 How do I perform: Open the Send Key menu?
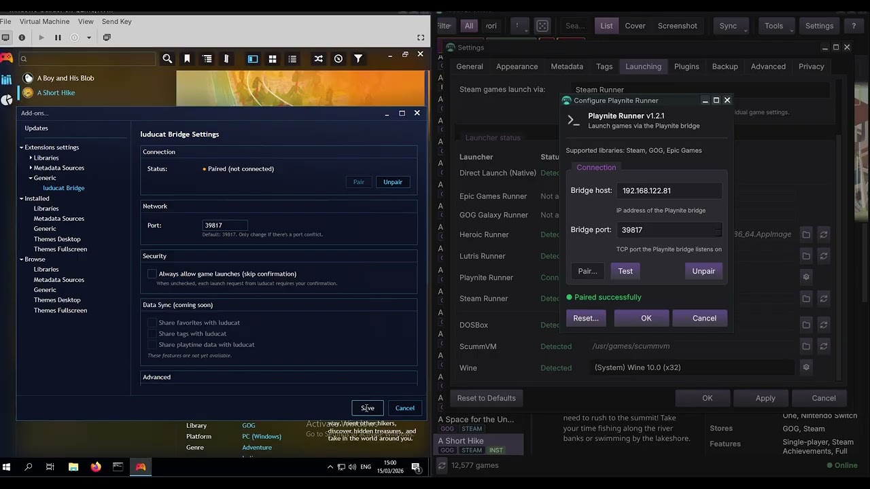coord(117,22)
